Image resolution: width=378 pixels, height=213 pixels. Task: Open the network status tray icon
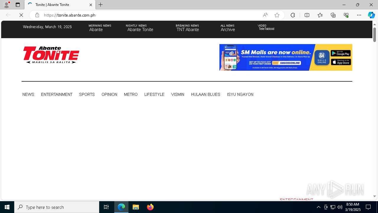(x=333, y=207)
